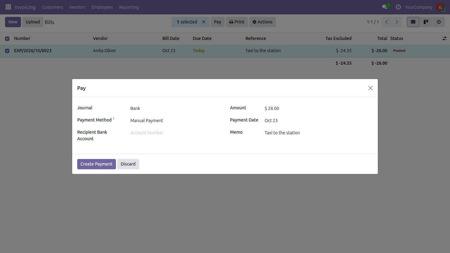Click the Upload button
Viewport: 450px width, 253px height.
(33, 22)
